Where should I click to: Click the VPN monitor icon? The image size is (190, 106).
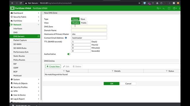coord(12,91)
